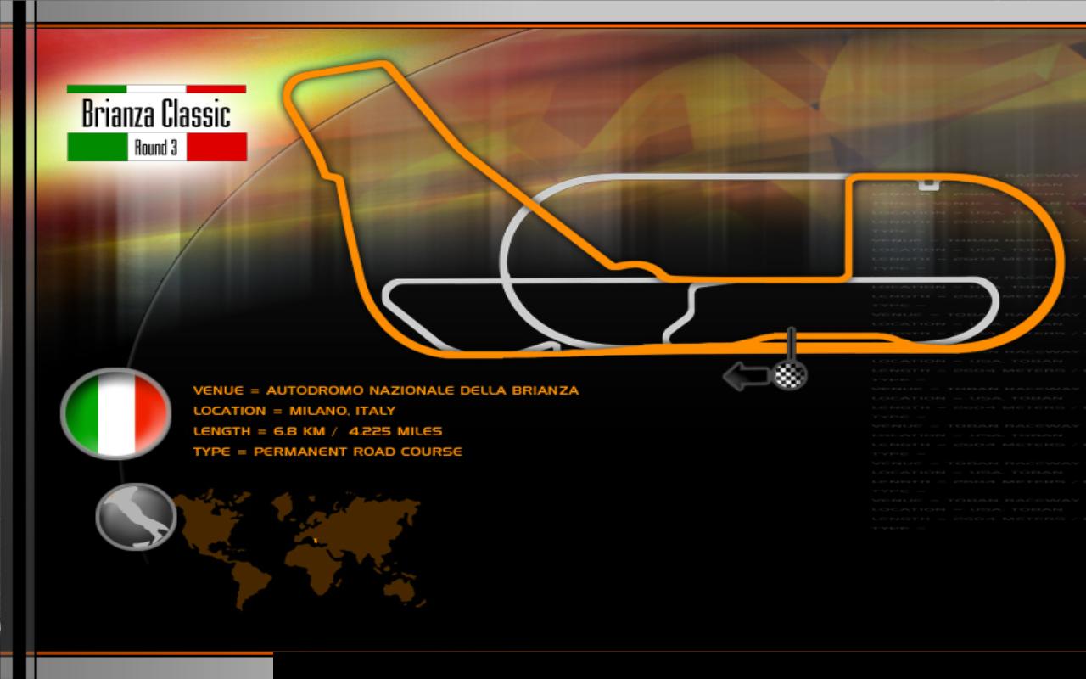This screenshot has width=1086, height=679.
Task: Click the "VENUE = AUTODROMO NAZIONALE DELLA BRIANZA" line
Action: point(386,390)
